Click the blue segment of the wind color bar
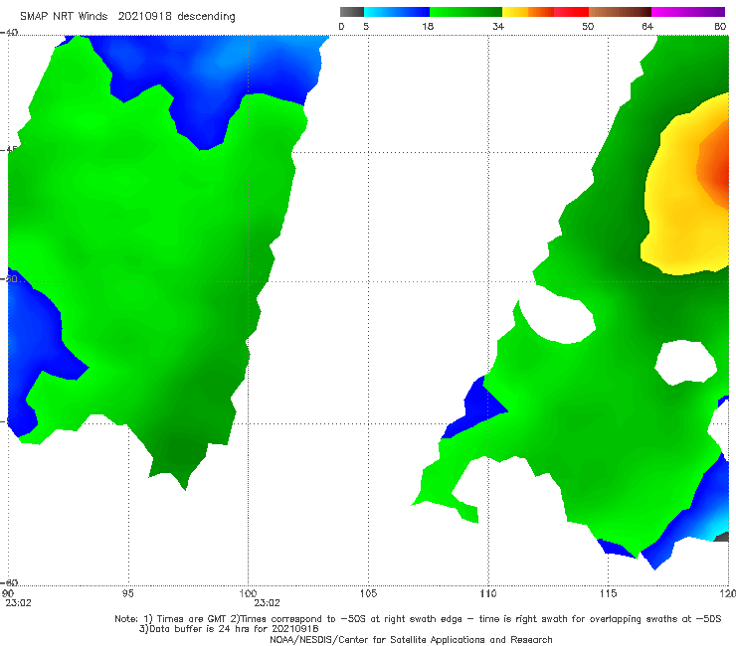This screenshot has width=736, height=646. pos(397,12)
